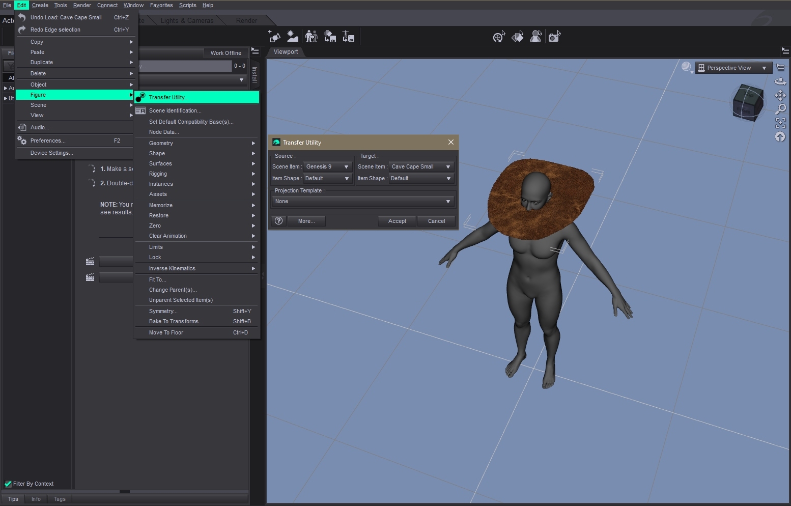Expand the Projection Template dropdown

tap(362, 201)
